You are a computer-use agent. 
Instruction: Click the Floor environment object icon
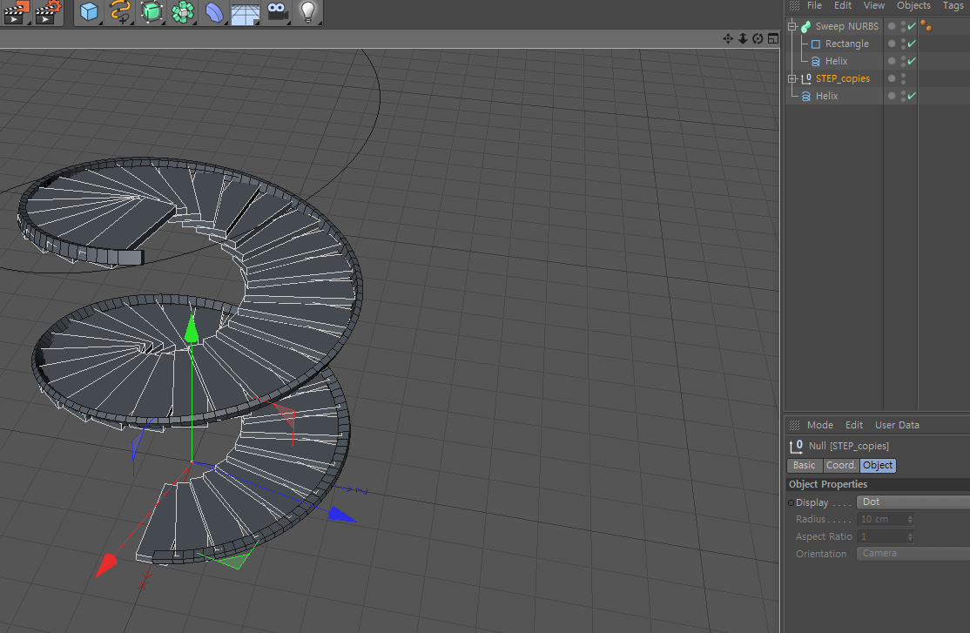(x=246, y=13)
